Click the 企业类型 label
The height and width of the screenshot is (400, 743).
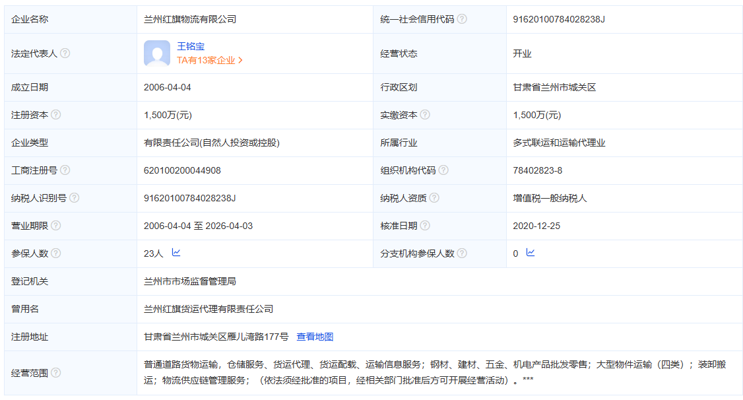click(30, 143)
